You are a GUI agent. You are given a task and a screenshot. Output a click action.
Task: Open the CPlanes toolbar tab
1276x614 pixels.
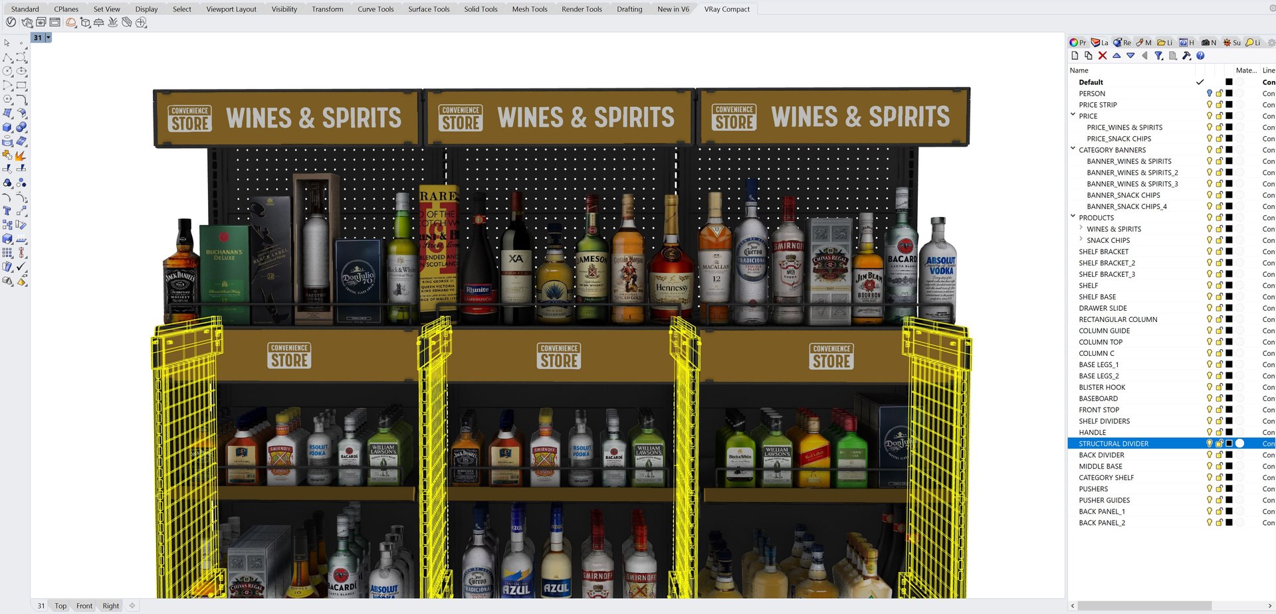pos(66,9)
